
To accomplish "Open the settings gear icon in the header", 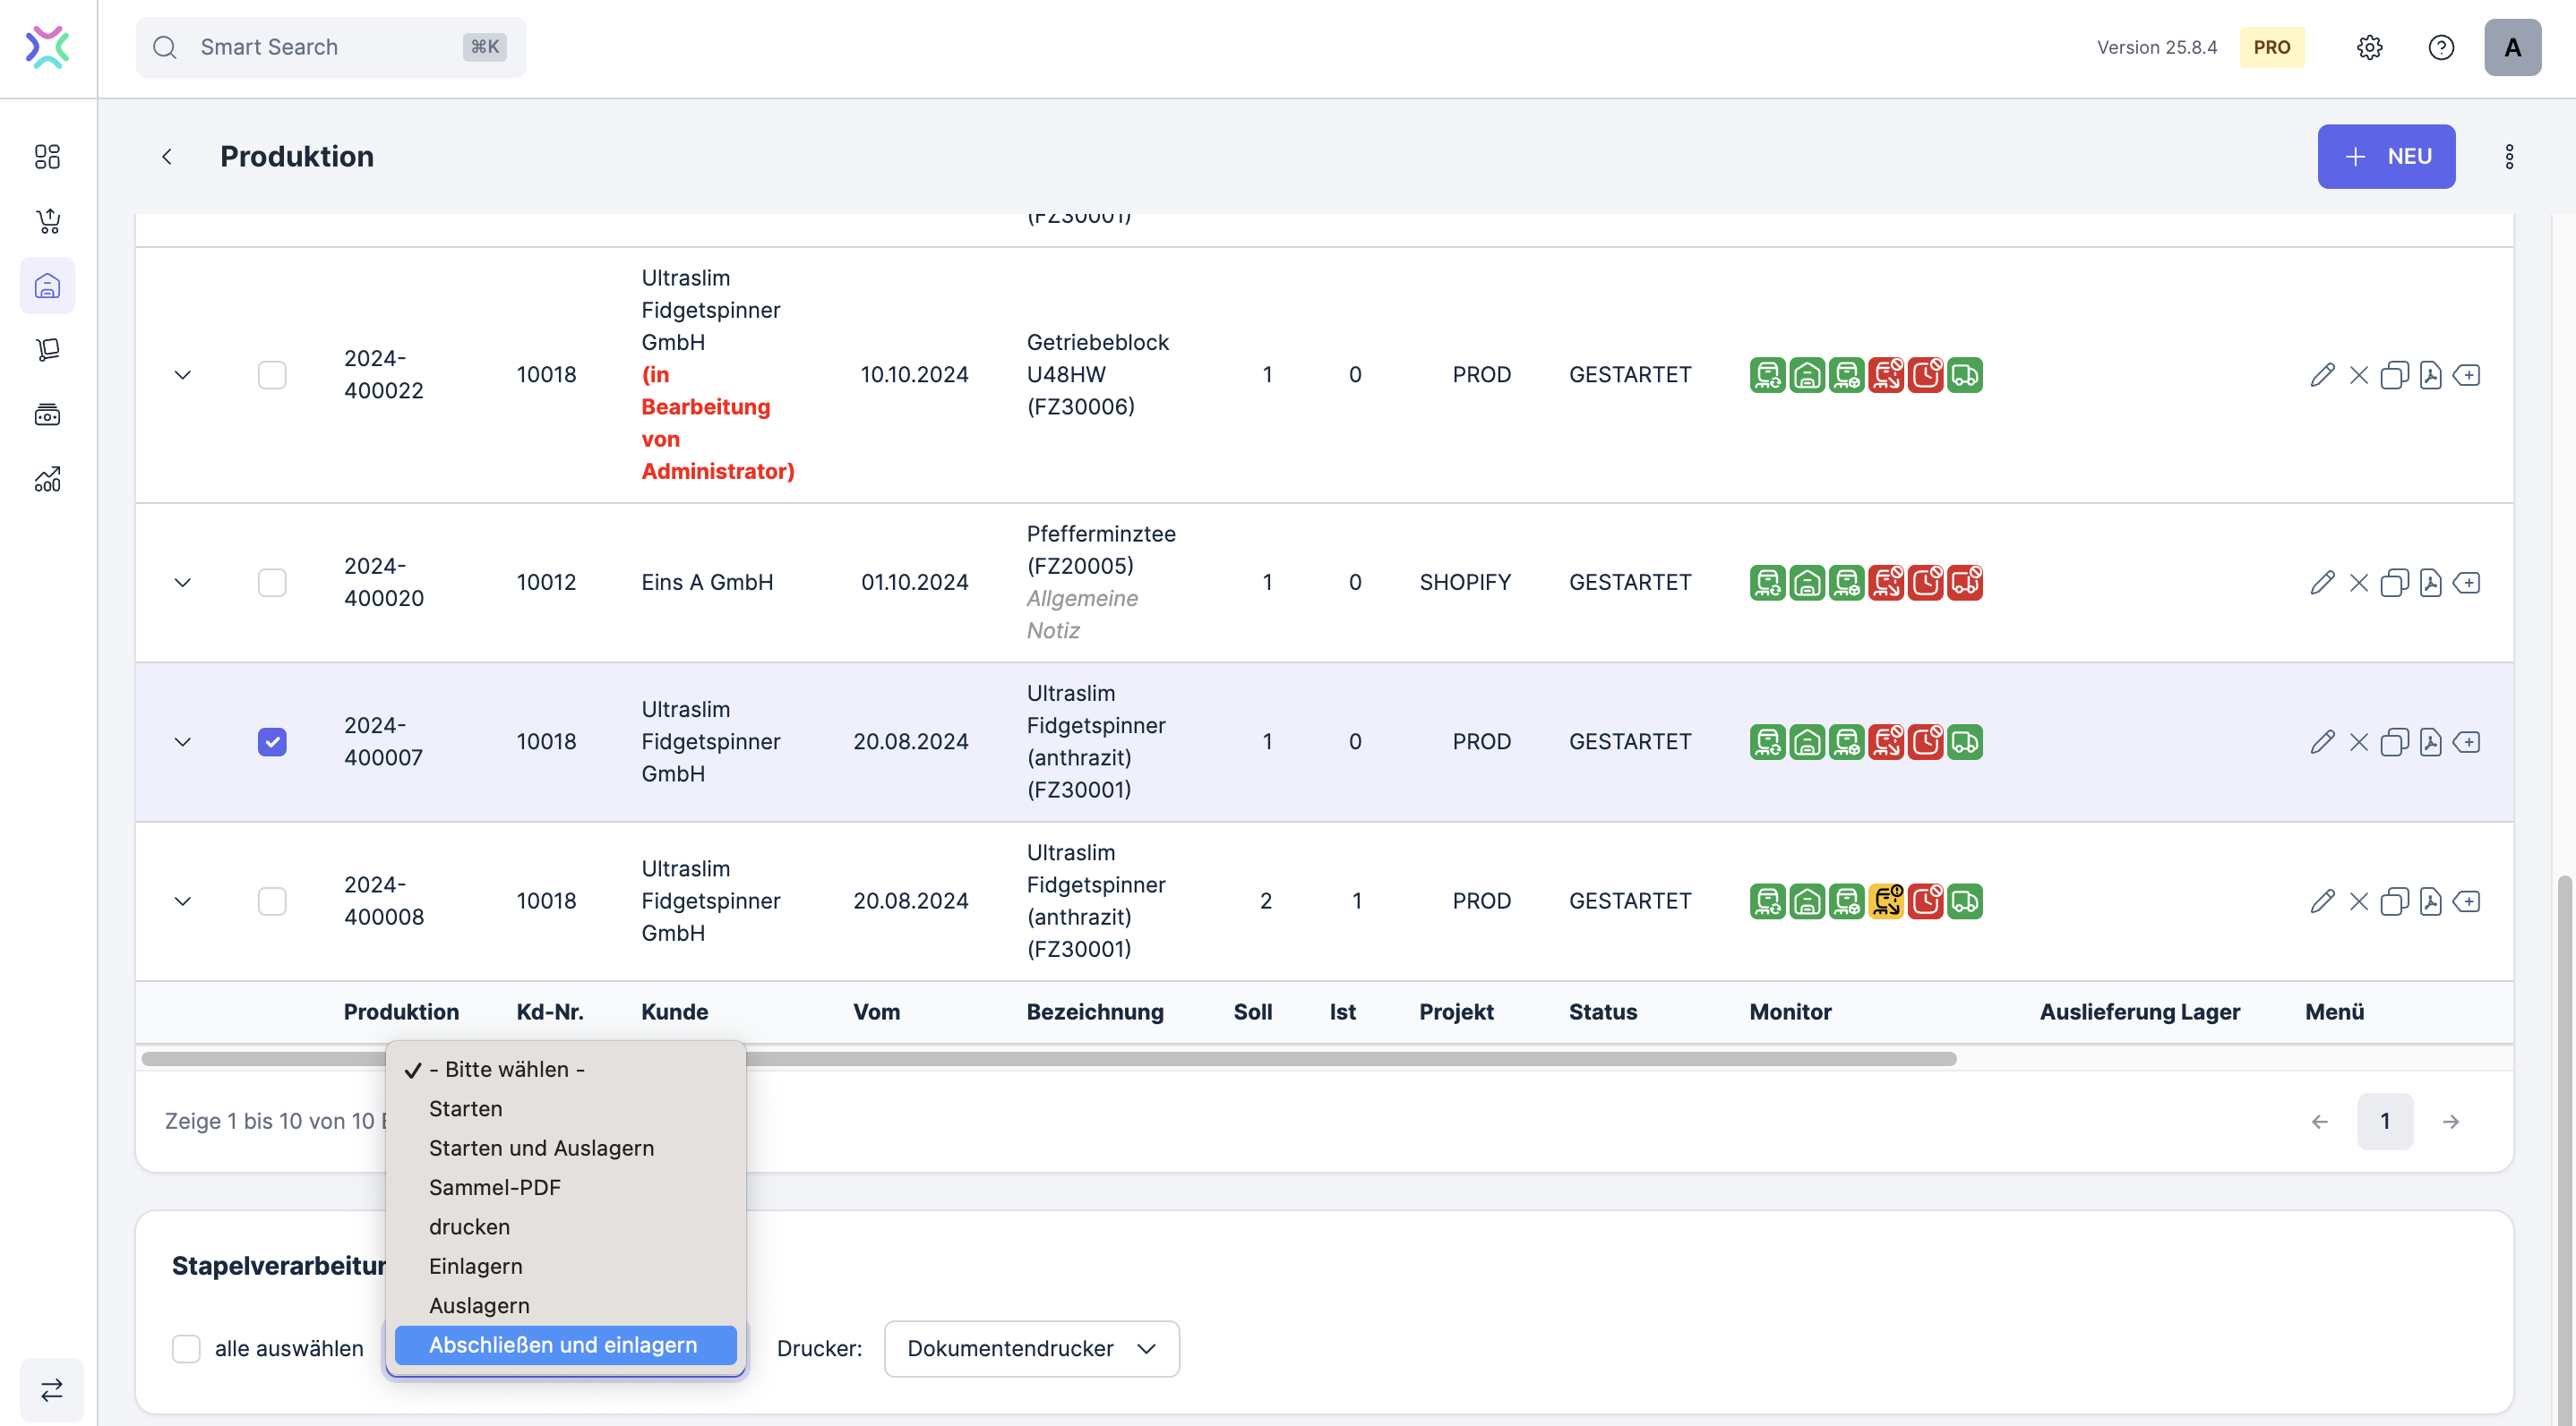I will coord(2369,47).
